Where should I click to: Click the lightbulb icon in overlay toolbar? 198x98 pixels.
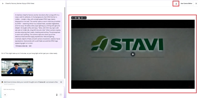(82, 18)
